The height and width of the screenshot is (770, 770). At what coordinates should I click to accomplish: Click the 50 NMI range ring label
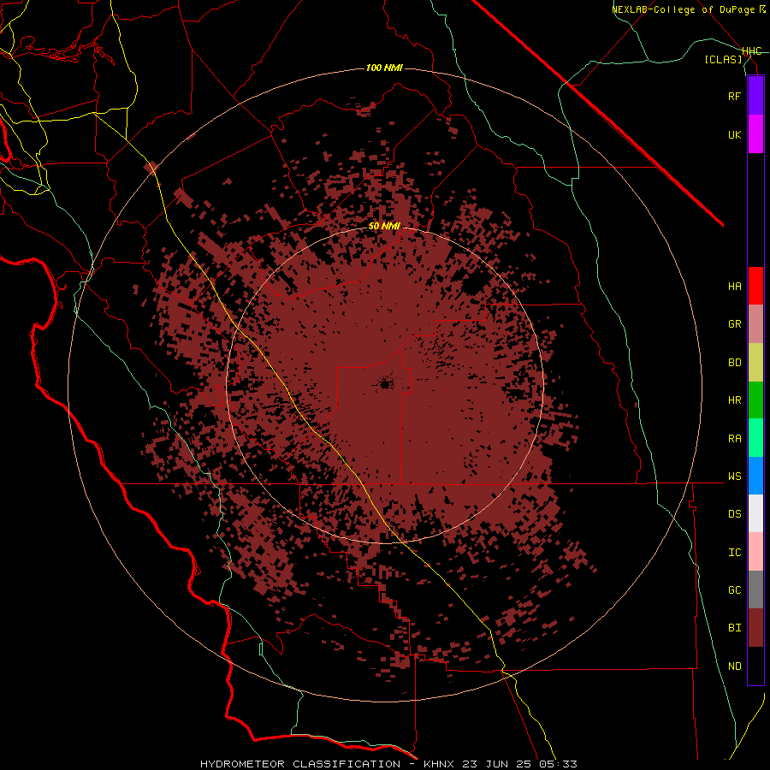tap(384, 227)
